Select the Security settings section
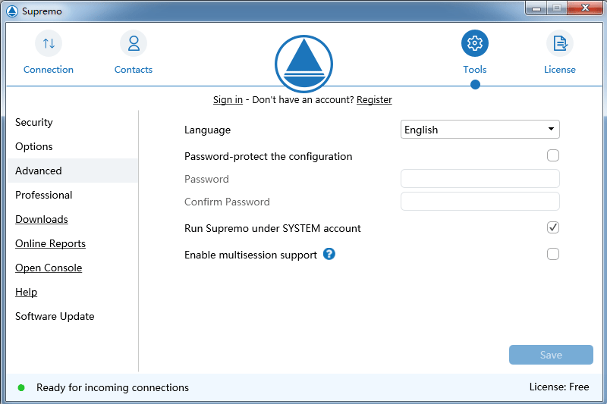Viewport: 607px width, 404px height. pyautogui.click(x=73, y=122)
